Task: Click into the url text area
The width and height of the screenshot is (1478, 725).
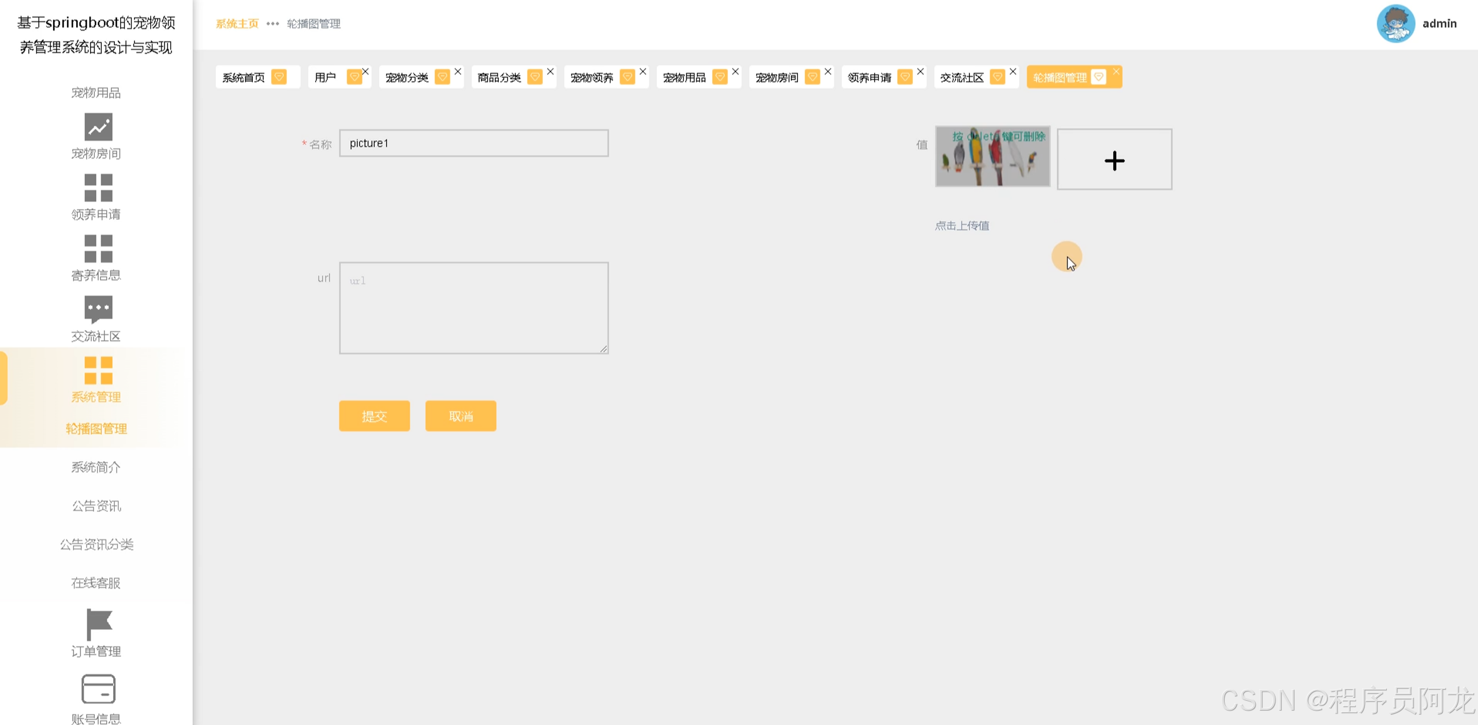Action: point(473,308)
